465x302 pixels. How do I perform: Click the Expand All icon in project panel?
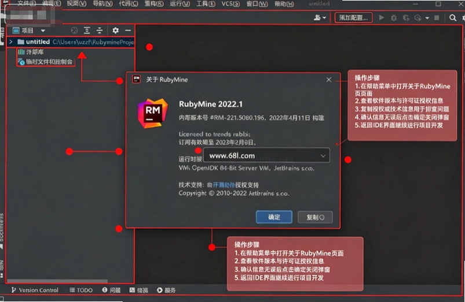click(87, 30)
